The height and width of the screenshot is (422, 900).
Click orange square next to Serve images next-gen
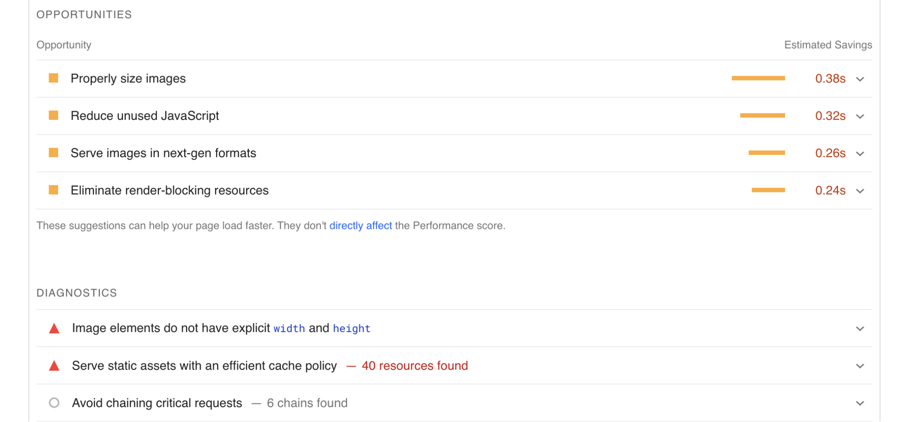click(x=54, y=153)
